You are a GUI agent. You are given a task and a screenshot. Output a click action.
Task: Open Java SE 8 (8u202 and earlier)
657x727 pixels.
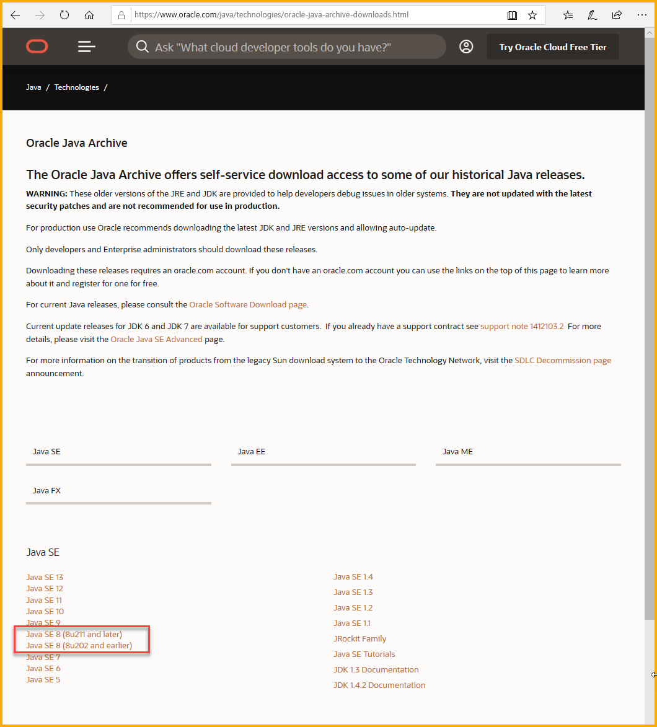pos(79,645)
